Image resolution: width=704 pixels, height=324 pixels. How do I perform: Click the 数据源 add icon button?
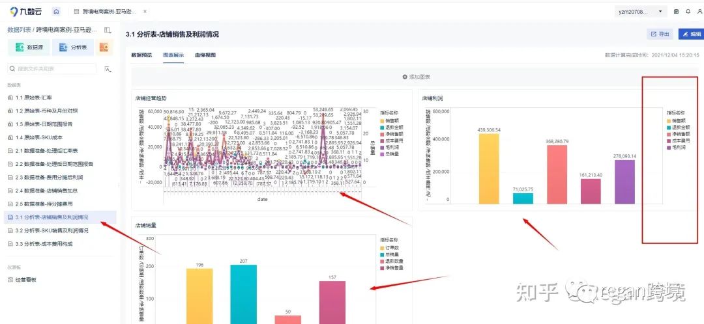tap(29, 47)
